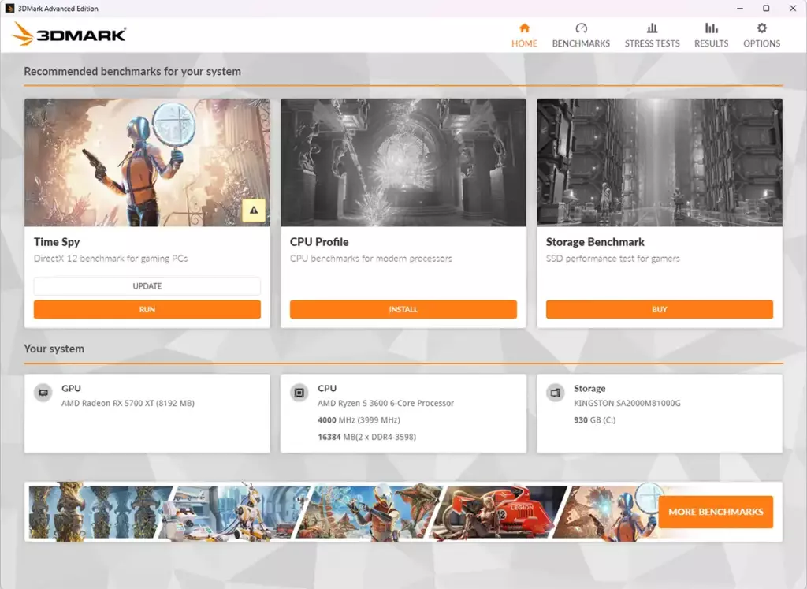Image resolution: width=807 pixels, height=589 pixels.
Task: Go to the RESULTS tab label
Action: pos(712,44)
